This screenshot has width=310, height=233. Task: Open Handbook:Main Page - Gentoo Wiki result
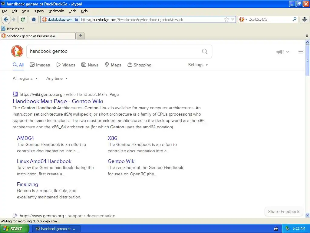click(x=58, y=101)
